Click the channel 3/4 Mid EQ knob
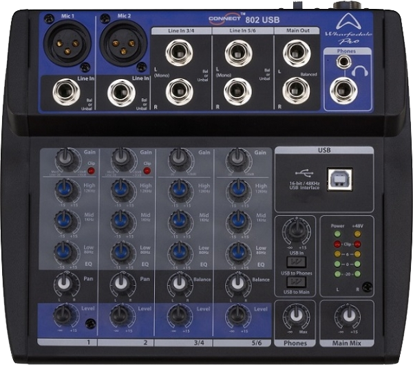 click(x=179, y=220)
